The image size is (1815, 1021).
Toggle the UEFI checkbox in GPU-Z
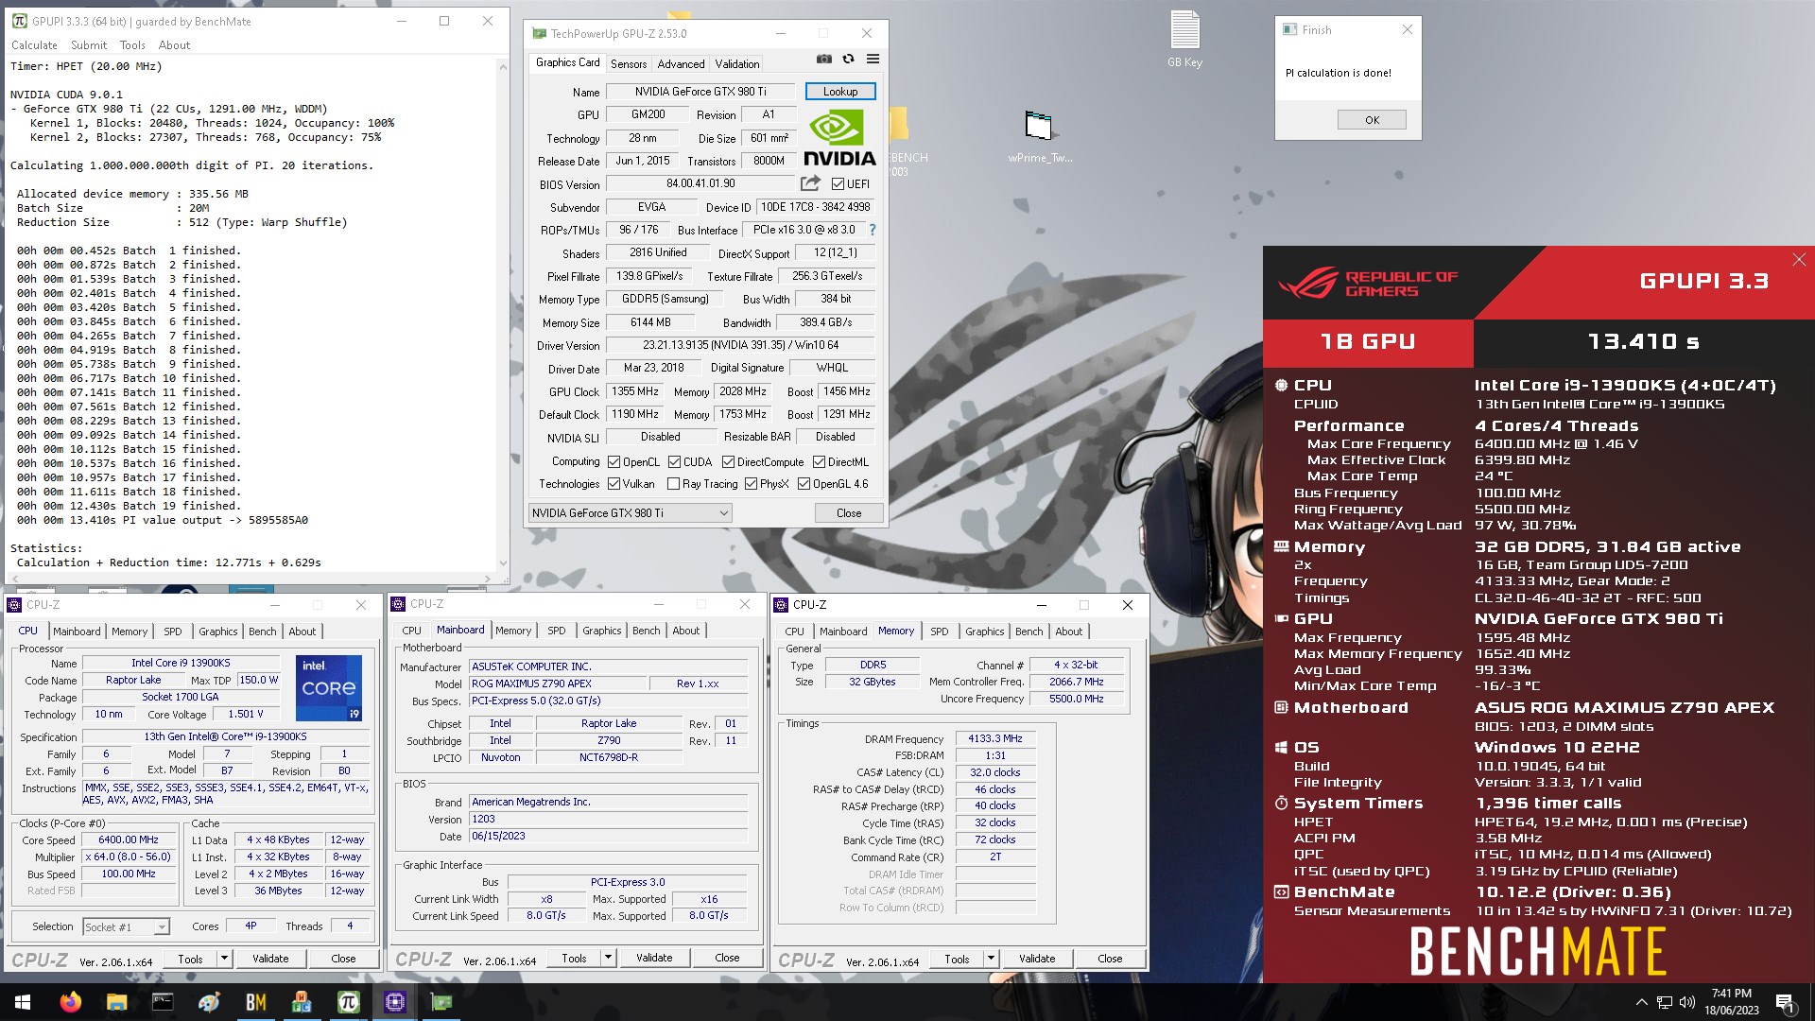pos(838,184)
